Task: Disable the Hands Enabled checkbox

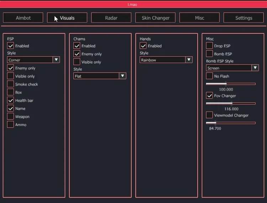Action: tap(143, 46)
